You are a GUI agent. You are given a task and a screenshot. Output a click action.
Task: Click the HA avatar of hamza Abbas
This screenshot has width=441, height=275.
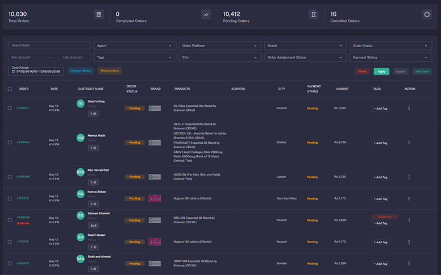tap(81, 194)
